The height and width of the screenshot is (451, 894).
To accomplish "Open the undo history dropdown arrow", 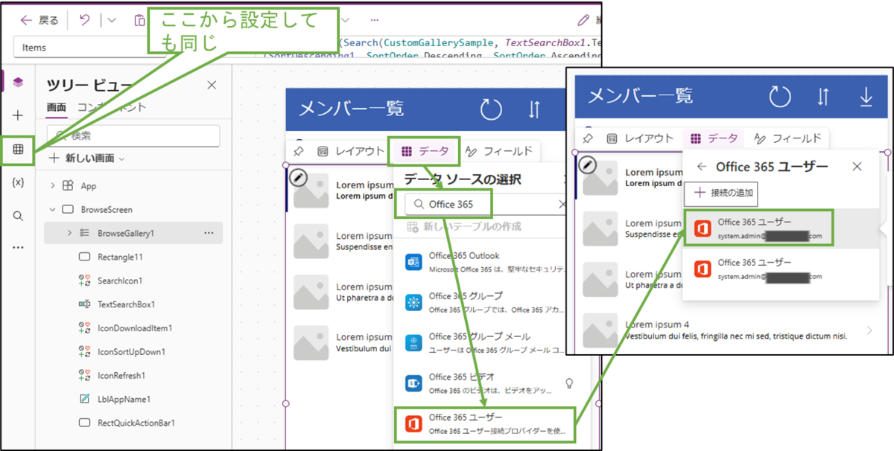I will 112,21.
